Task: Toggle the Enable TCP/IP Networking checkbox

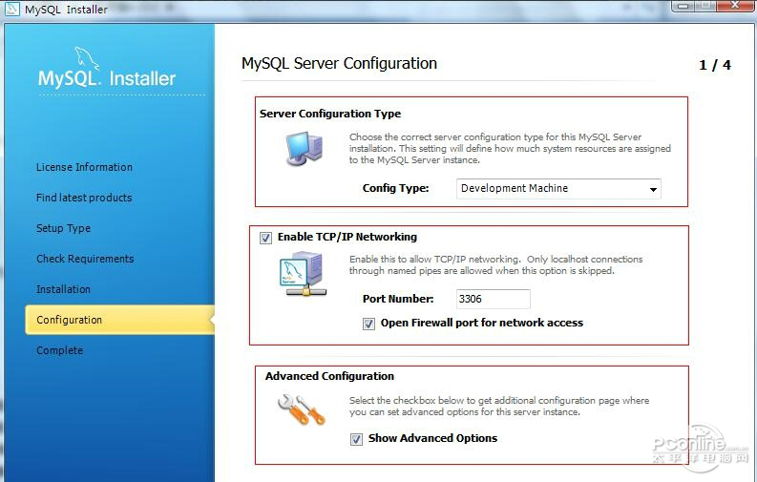Action: coord(265,238)
